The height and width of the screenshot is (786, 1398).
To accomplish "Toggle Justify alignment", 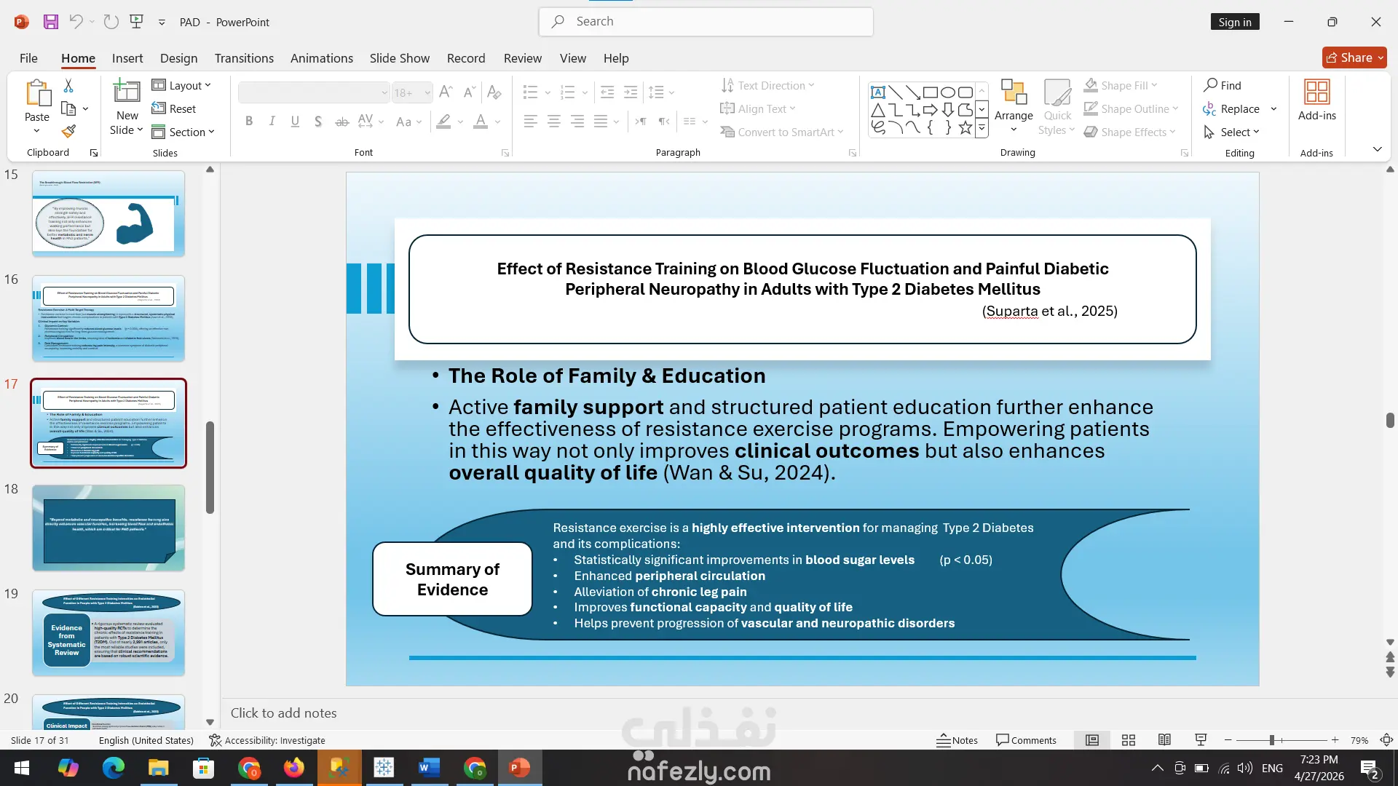I will coord(601,122).
